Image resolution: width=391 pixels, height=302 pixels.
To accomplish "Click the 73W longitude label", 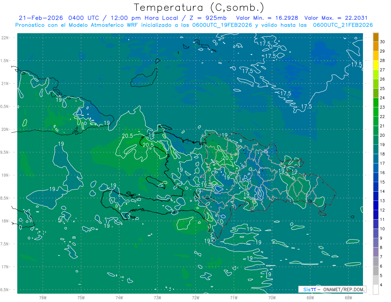I will point(157,297).
